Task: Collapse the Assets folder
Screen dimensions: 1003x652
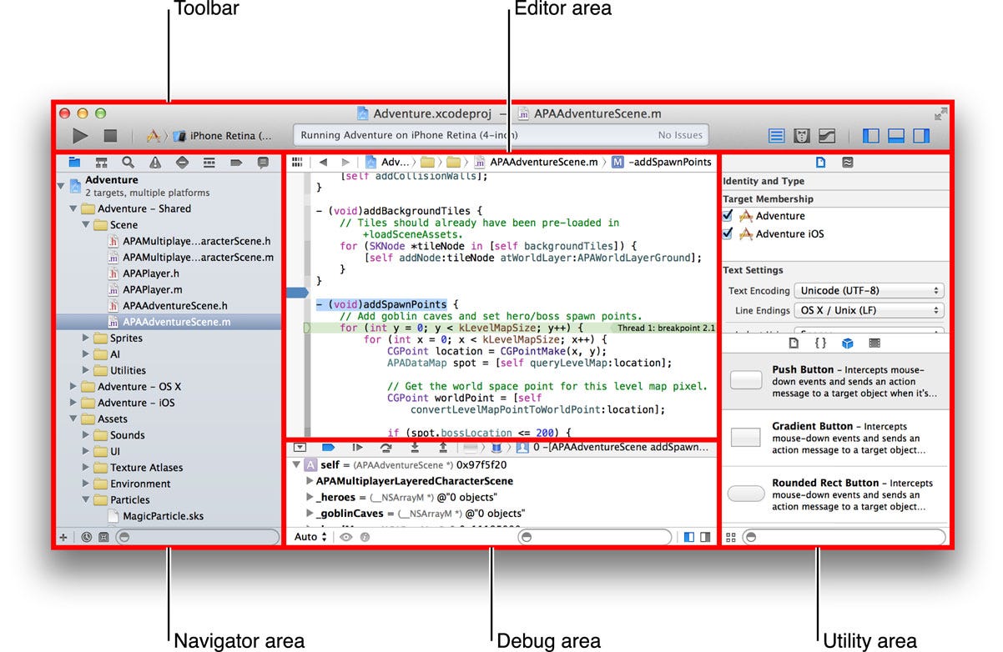Action: [73, 419]
